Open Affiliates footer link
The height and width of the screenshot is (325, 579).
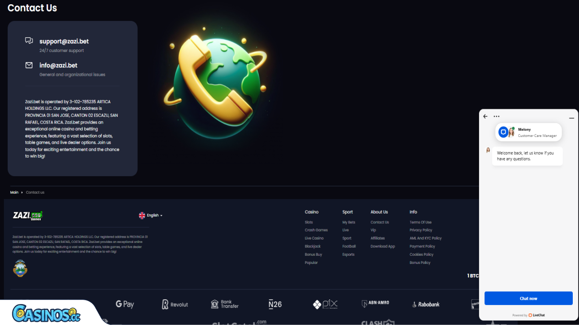pos(378,238)
